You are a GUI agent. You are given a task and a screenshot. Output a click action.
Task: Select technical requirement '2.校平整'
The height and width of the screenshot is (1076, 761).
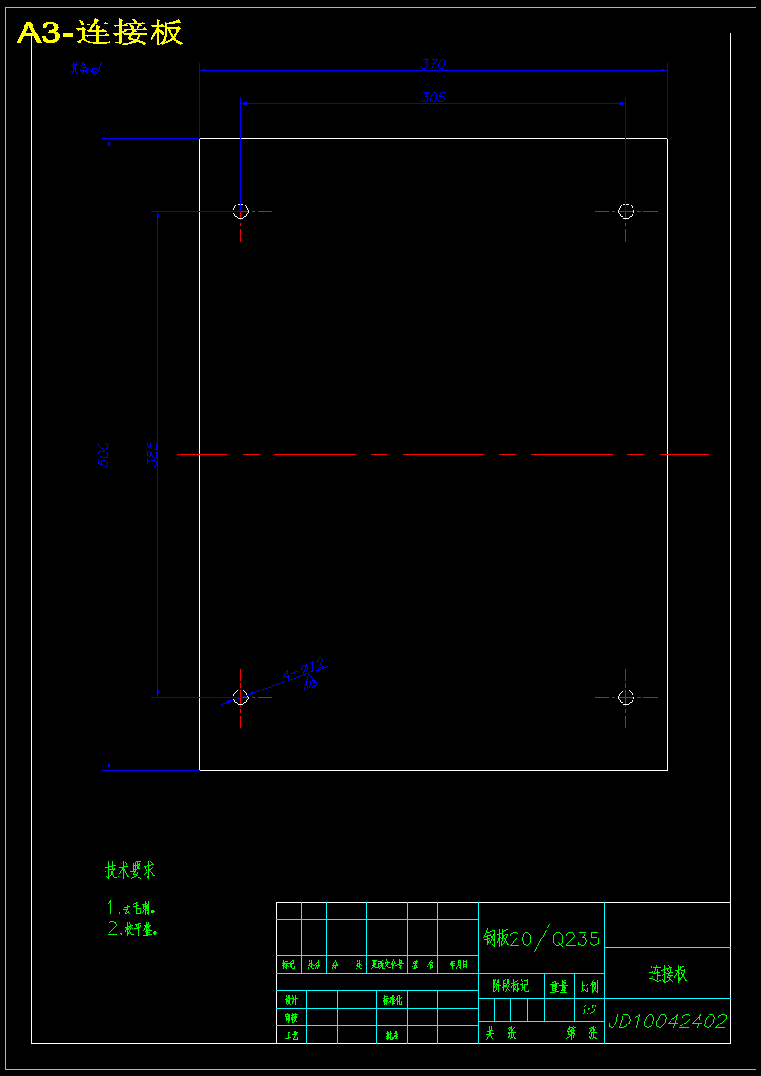132,929
